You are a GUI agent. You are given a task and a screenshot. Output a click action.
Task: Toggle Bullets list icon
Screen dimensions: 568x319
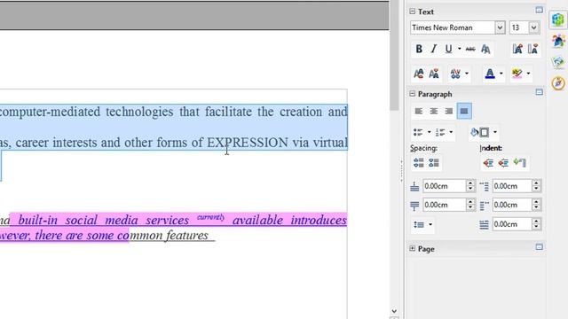[x=418, y=132]
